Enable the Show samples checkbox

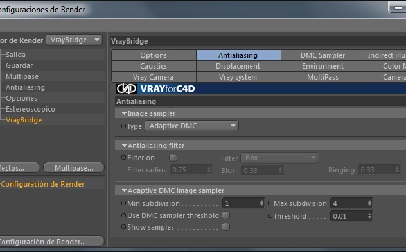[x=225, y=226]
